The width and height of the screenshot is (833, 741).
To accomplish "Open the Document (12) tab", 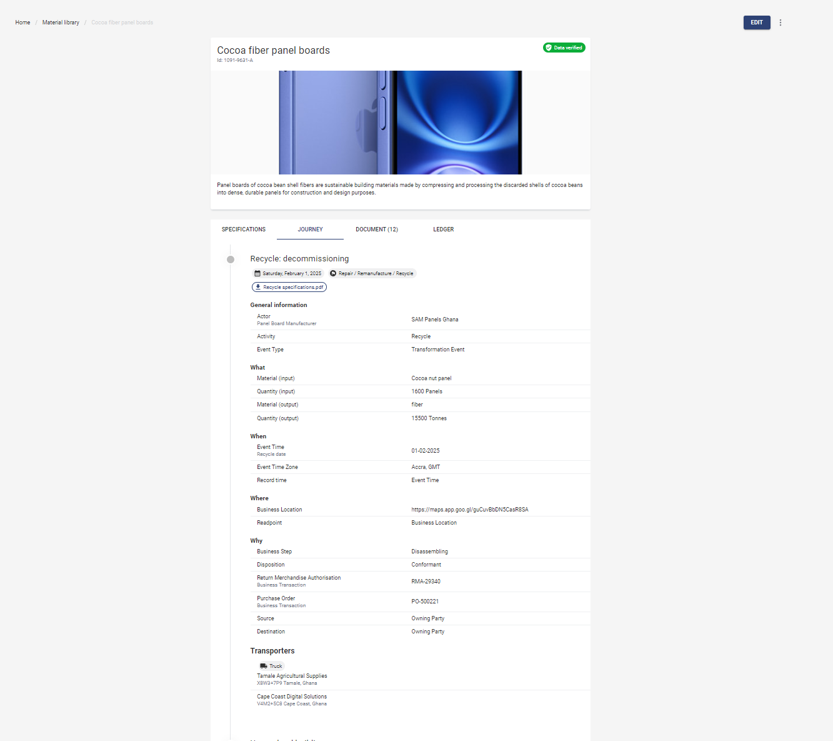I will click(x=377, y=229).
